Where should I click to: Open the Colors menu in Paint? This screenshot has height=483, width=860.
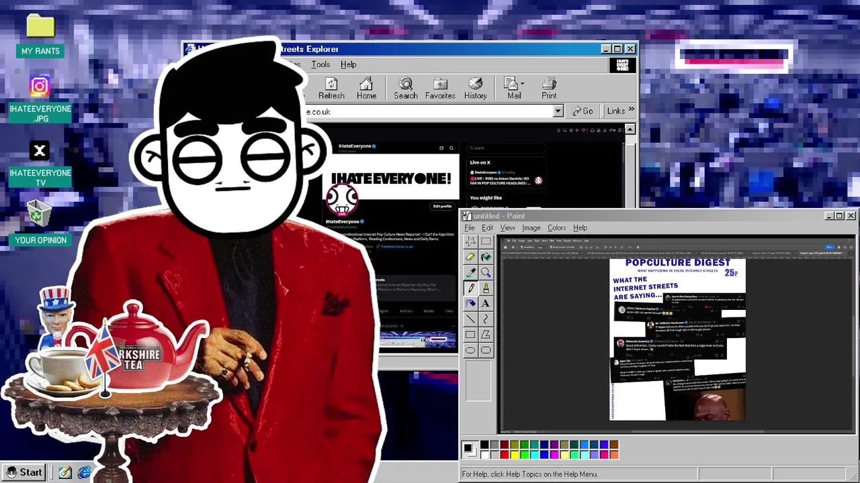tap(557, 228)
